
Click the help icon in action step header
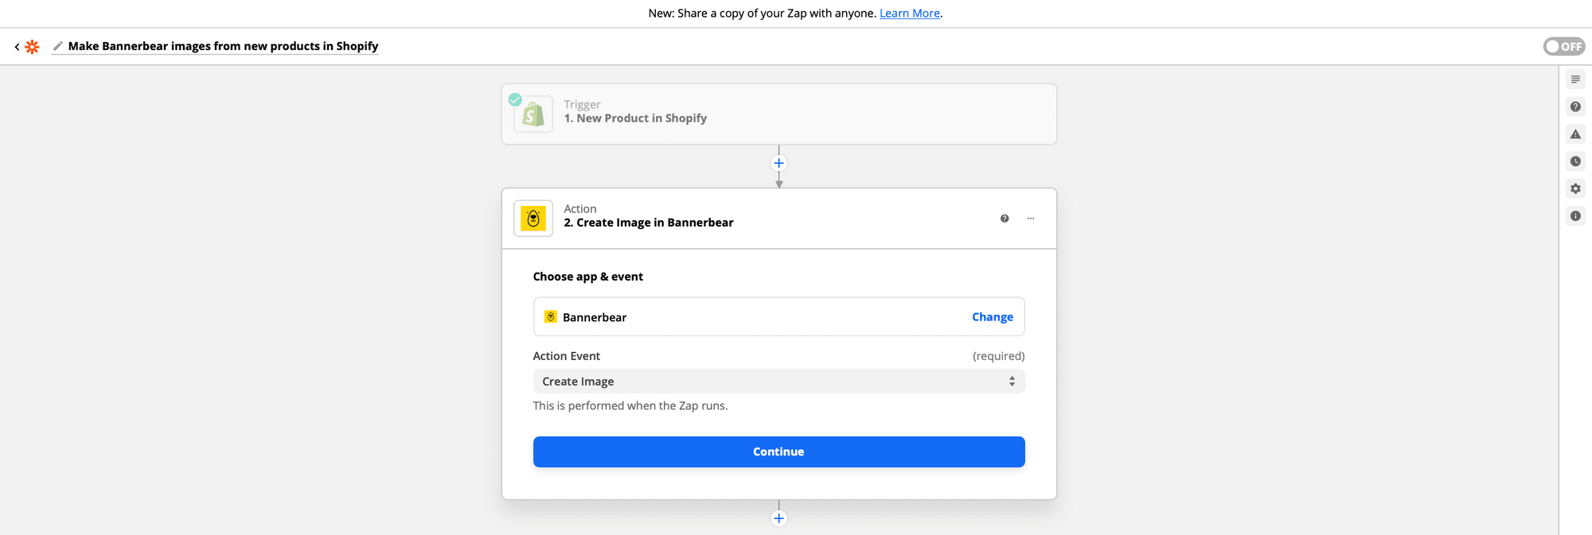[1005, 219]
